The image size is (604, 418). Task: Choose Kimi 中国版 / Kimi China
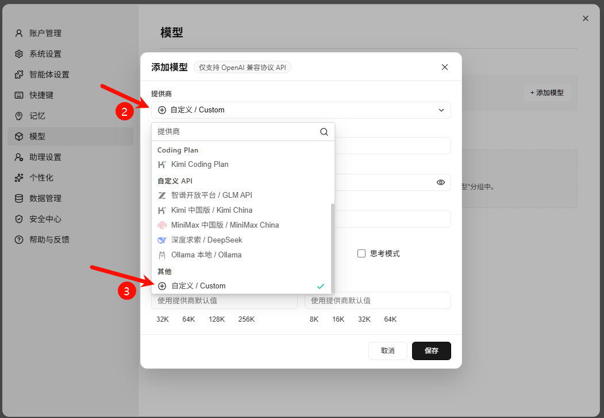(241, 210)
